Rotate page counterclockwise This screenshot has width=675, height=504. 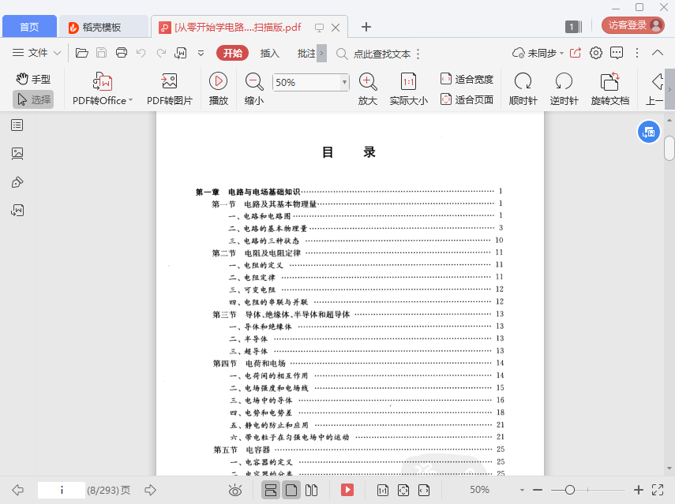(x=564, y=89)
